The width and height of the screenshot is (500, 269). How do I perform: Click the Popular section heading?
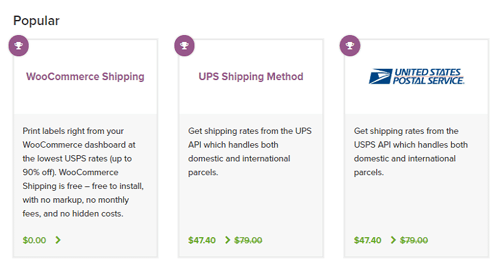[x=36, y=21]
